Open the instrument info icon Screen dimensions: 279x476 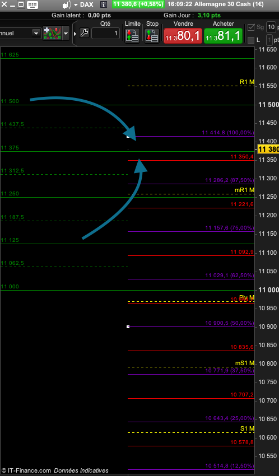pos(104,4)
